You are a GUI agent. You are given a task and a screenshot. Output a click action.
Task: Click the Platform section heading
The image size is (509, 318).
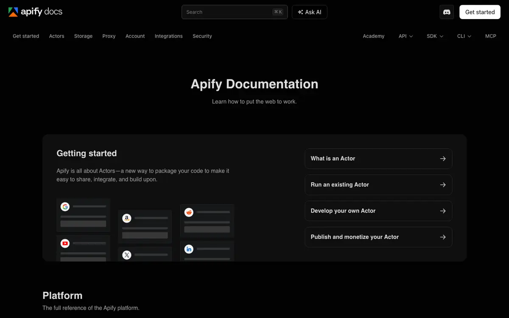(62, 296)
